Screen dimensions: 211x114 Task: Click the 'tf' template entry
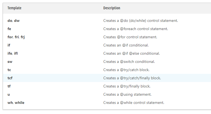point(9,86)
